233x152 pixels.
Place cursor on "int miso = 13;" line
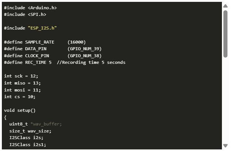point(23,83)
